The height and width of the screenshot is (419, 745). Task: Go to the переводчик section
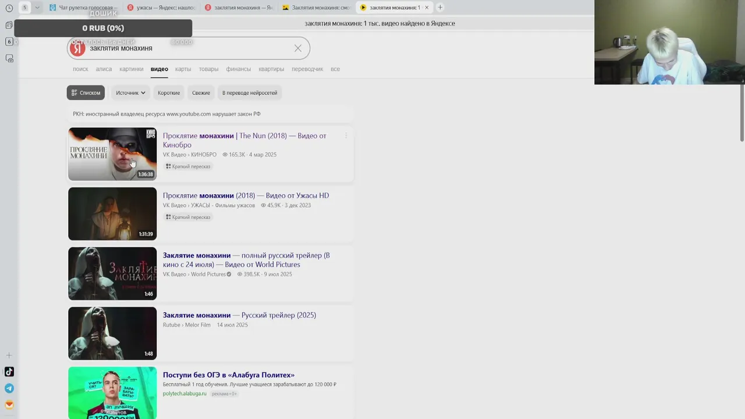pyautogui.click(x=307, y=69)
